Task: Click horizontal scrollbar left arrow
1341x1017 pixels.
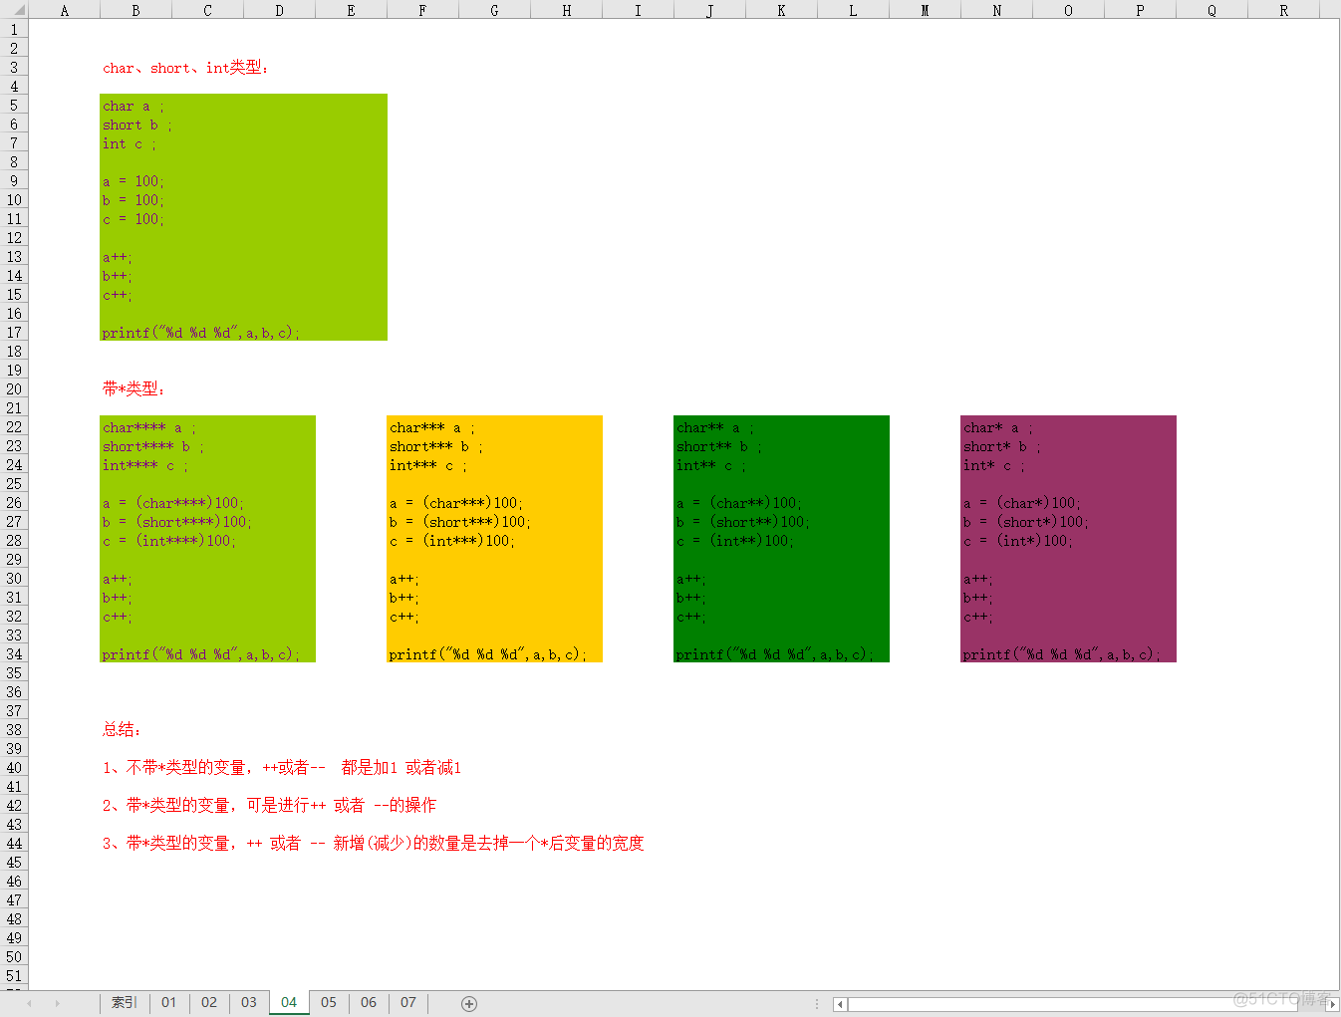Action: 840,1004
